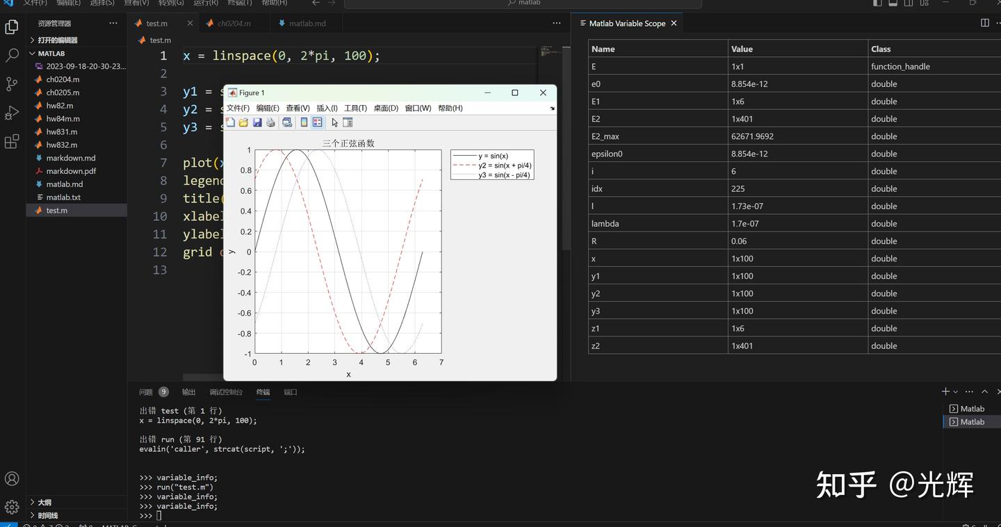Open the Source Control view
1001x527 pixels.
pos(12,83)
